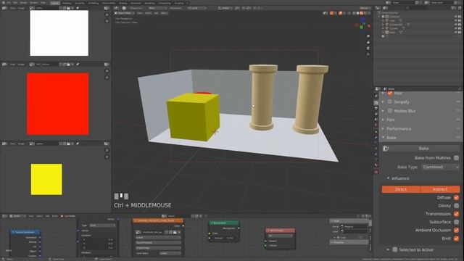Open the Render menu in top bar
Screen dimensions: 464x261
pyautogui.click(x=23, y=3)
